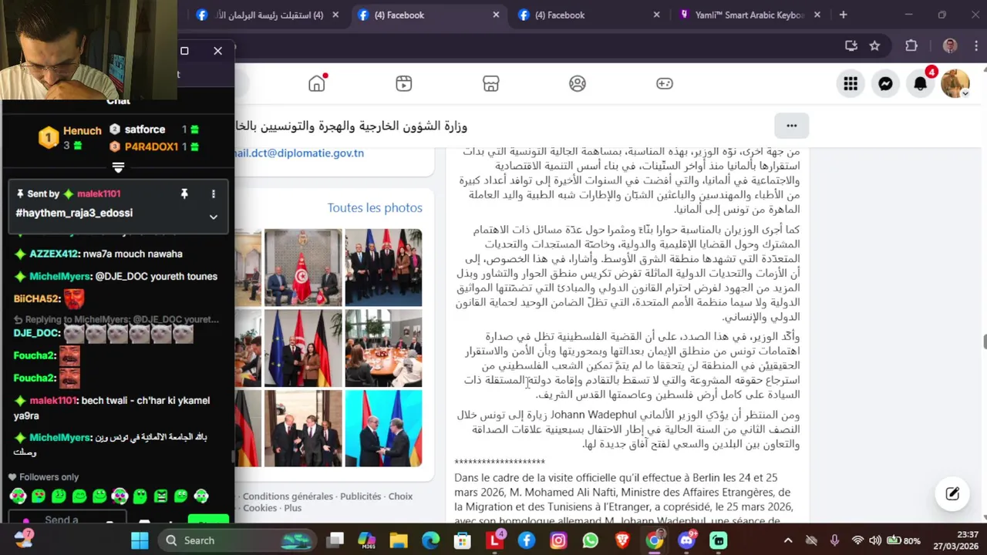Open Chrome three-dot menu

[x=975, y=45]
